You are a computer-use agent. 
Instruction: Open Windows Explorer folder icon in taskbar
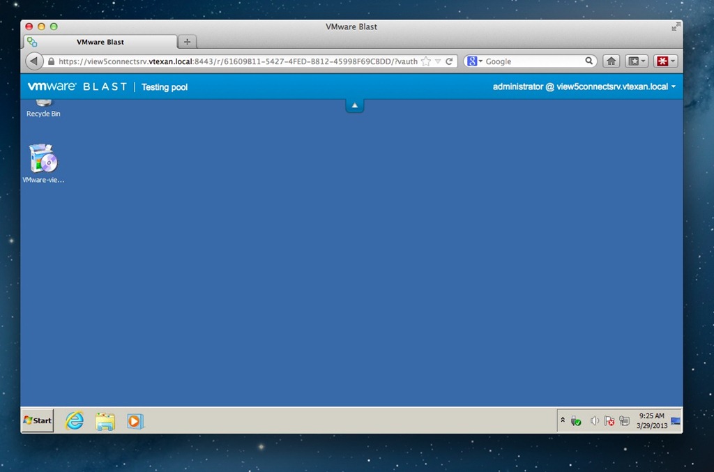[105, 421]
